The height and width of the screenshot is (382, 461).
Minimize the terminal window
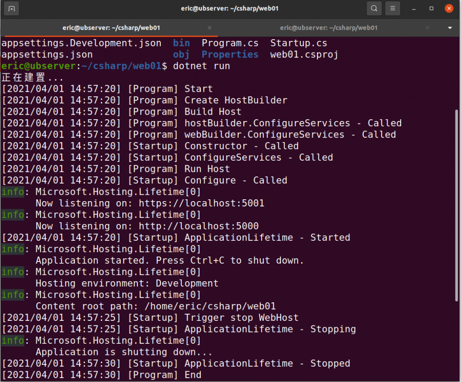(x=414, y=9)
